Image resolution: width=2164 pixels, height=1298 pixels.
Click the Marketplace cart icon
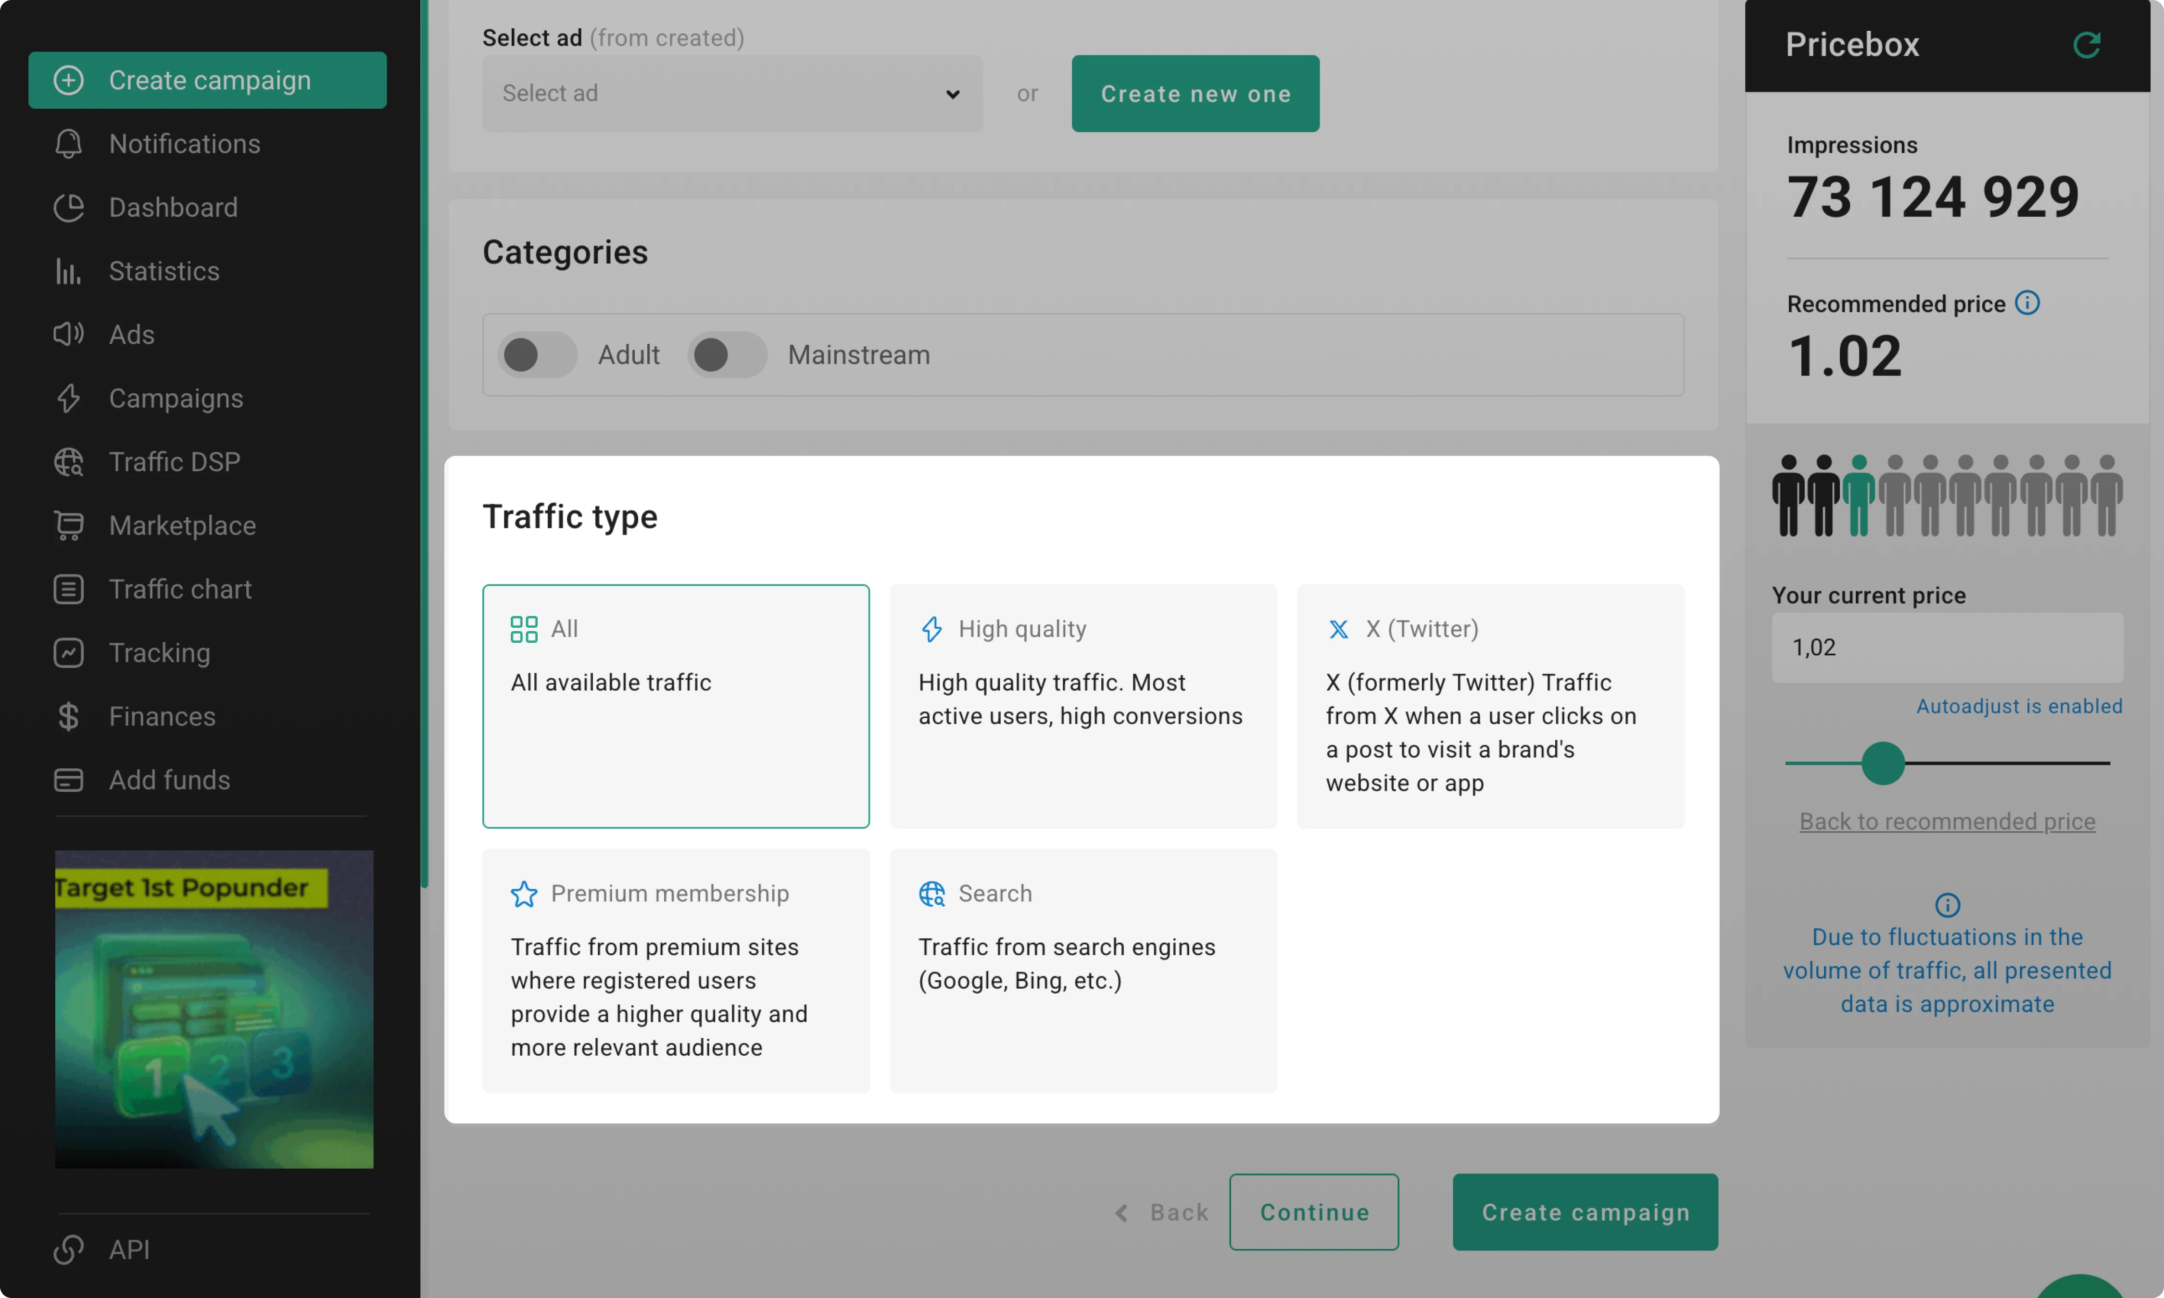(68, 525)
